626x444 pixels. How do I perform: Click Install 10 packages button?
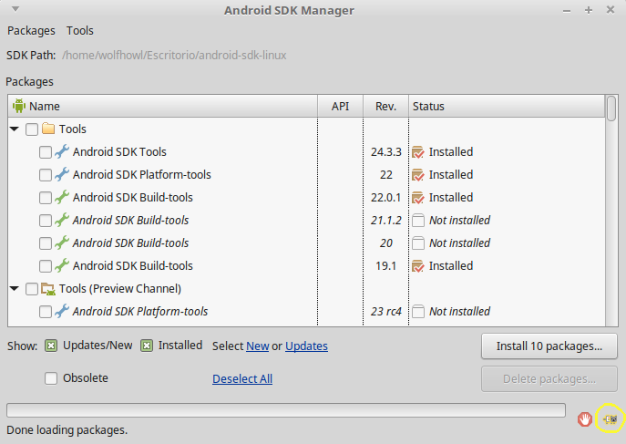click(x=549, y=346)
